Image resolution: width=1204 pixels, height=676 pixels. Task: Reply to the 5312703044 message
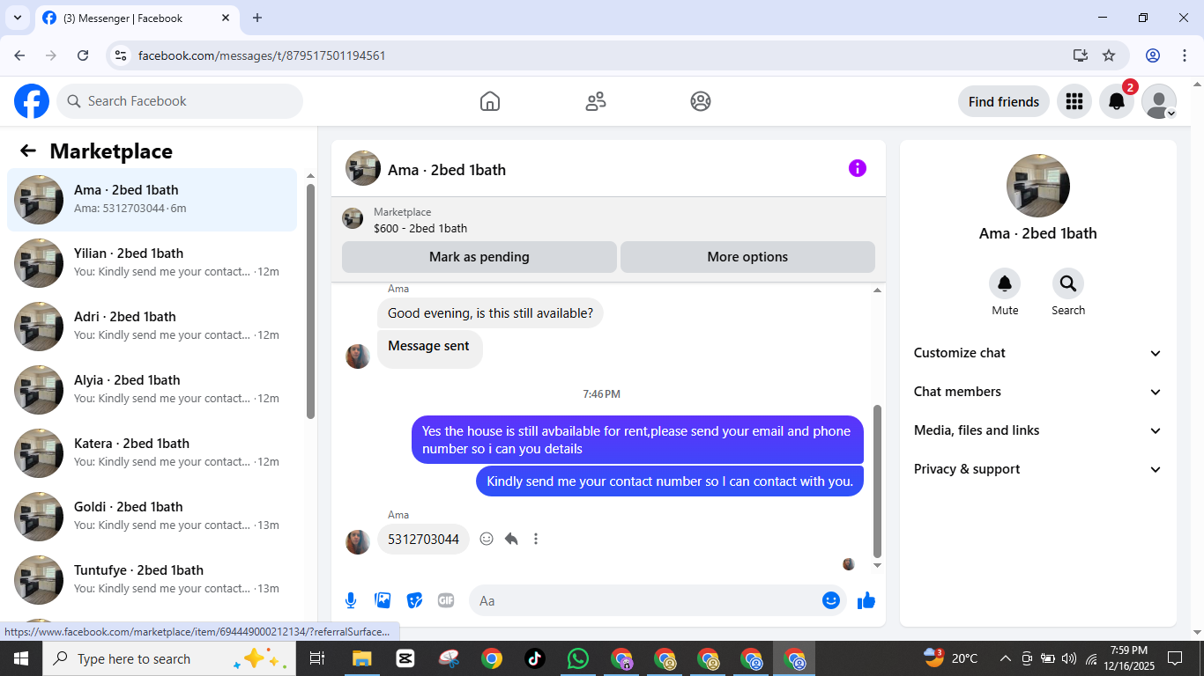coord(511,539)
